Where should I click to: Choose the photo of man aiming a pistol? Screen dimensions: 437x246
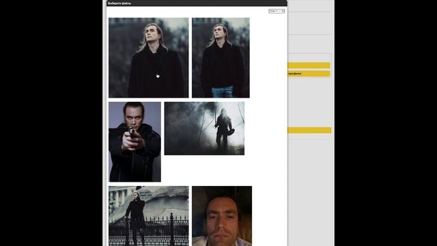(x=135, y=141)
